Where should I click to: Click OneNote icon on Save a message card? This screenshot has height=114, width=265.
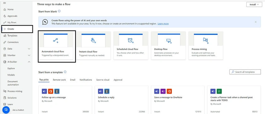(x=163, y=91)
